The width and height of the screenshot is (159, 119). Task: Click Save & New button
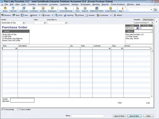point(134,116)
